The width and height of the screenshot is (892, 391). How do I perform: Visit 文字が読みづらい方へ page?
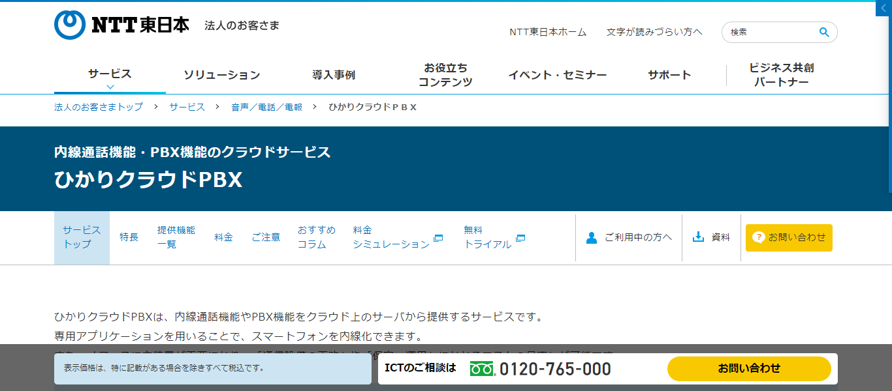655,31
